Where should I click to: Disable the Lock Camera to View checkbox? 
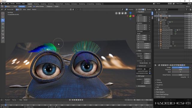(x=150, y=73)
